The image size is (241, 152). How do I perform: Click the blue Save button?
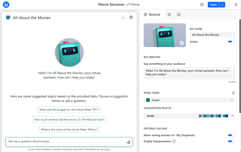coord(213,5)
